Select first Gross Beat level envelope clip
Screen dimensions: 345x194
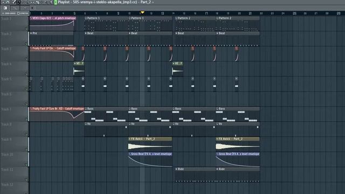(x=150, y=160)
